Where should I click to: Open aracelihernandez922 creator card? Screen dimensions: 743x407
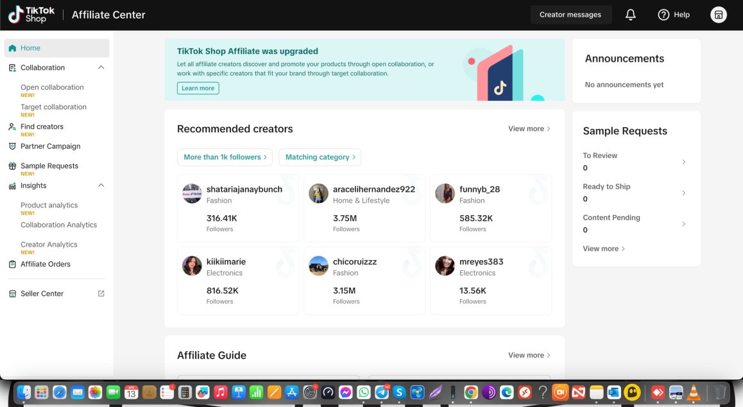pyautogui.click(x=364, y=208)
